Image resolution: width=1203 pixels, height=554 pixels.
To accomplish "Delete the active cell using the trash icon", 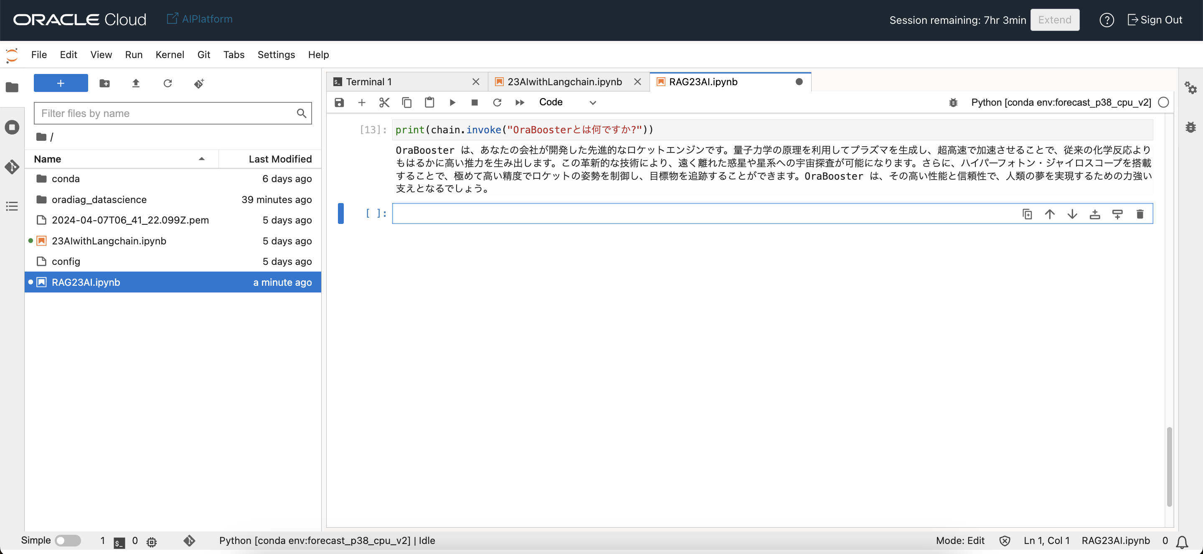I will (x=1140, y=214).
